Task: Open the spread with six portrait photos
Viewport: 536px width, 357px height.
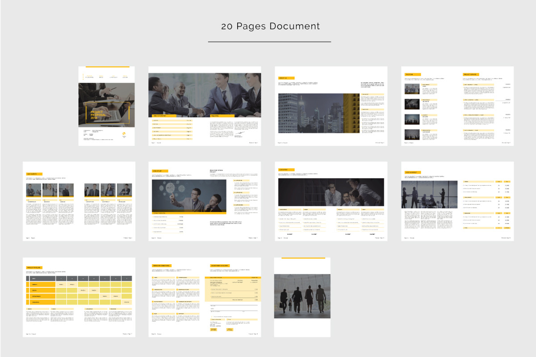Action: click(78, 201)
